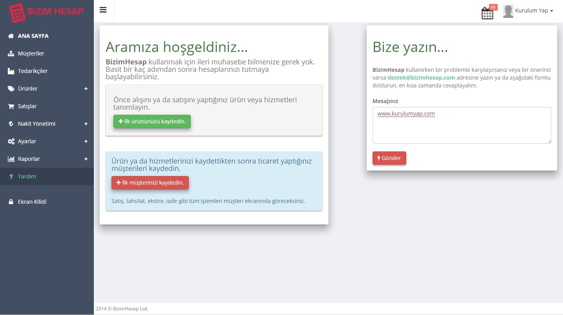
Task: Click the user avatar picture
Action: [x=508, y=11]
